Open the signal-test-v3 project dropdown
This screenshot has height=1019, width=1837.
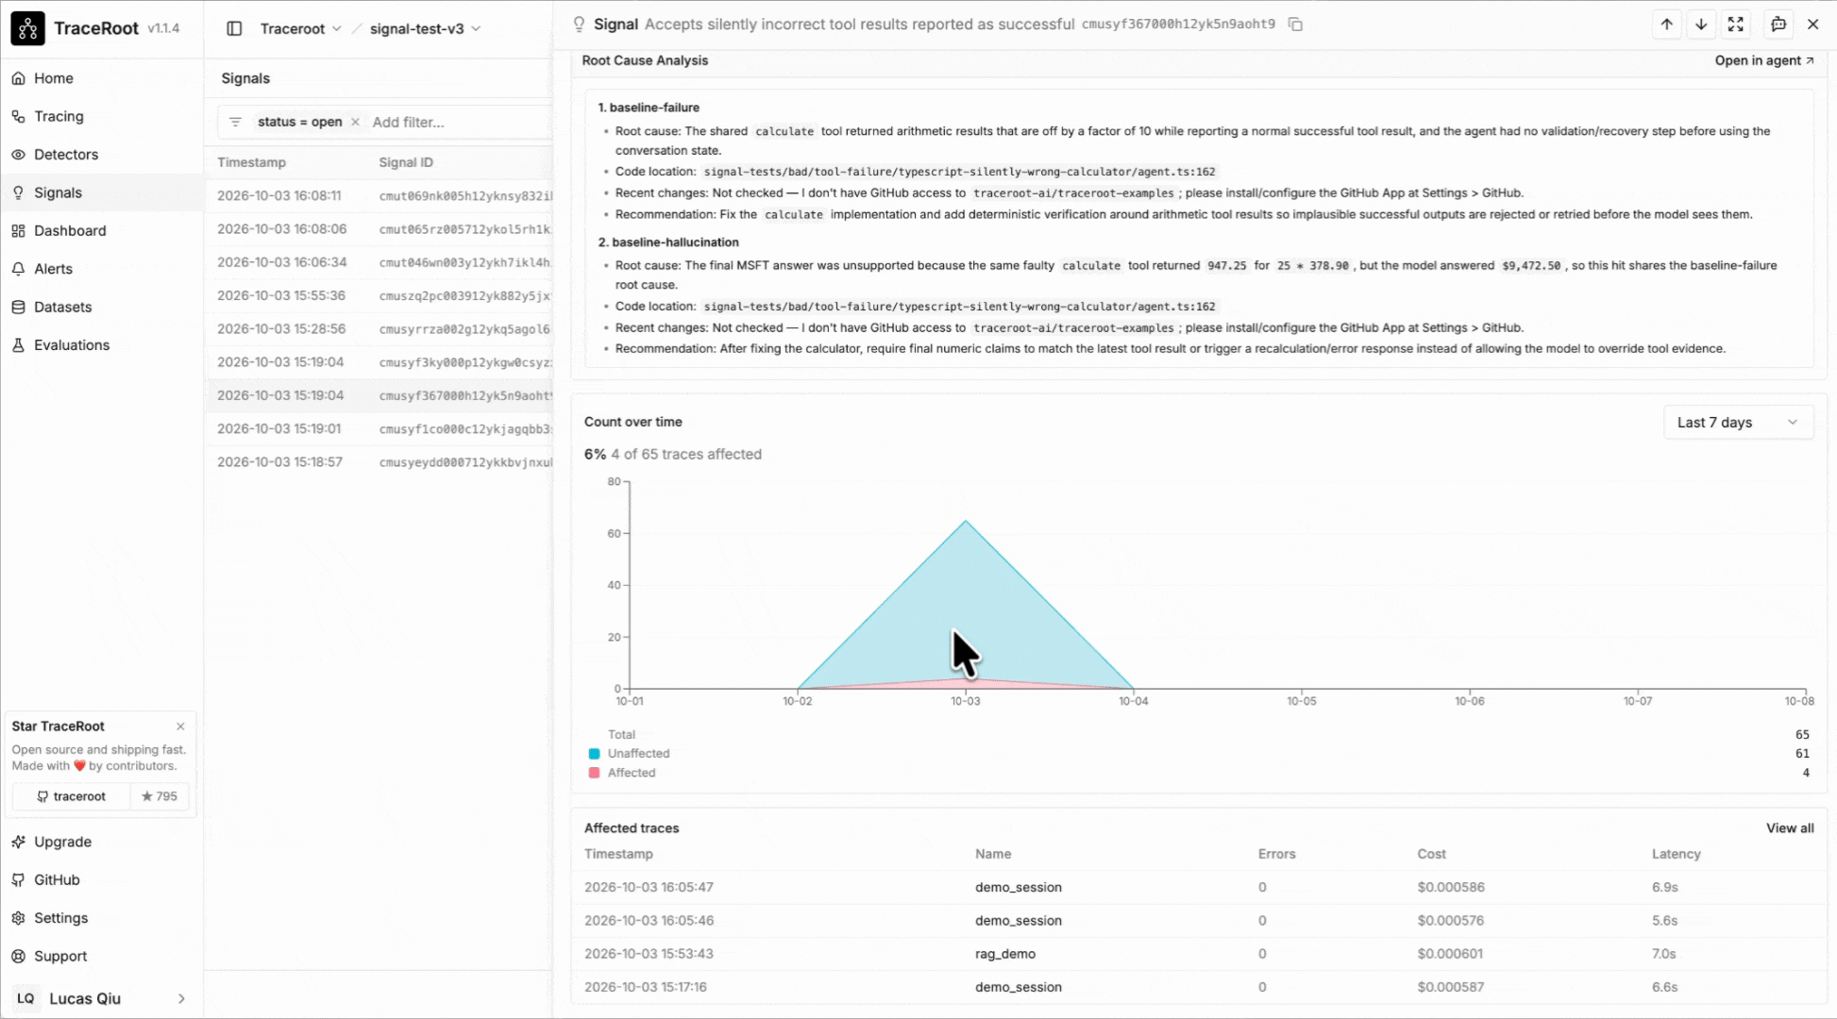pyautogui.click(x=425, y=28)
